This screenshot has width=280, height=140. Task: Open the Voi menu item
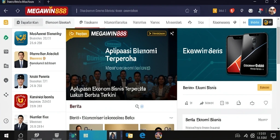pos(200,22)
